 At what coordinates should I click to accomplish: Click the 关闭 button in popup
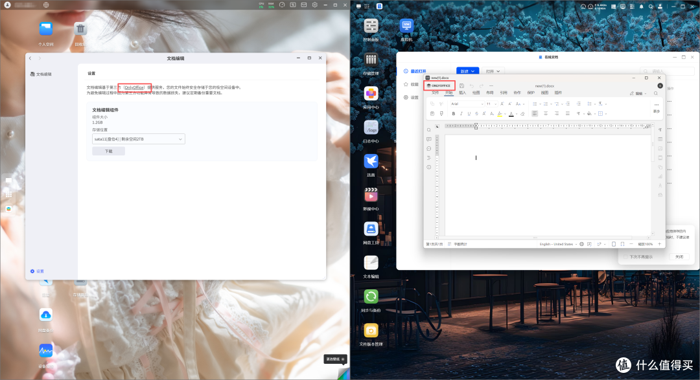click(x=679, y=257)
